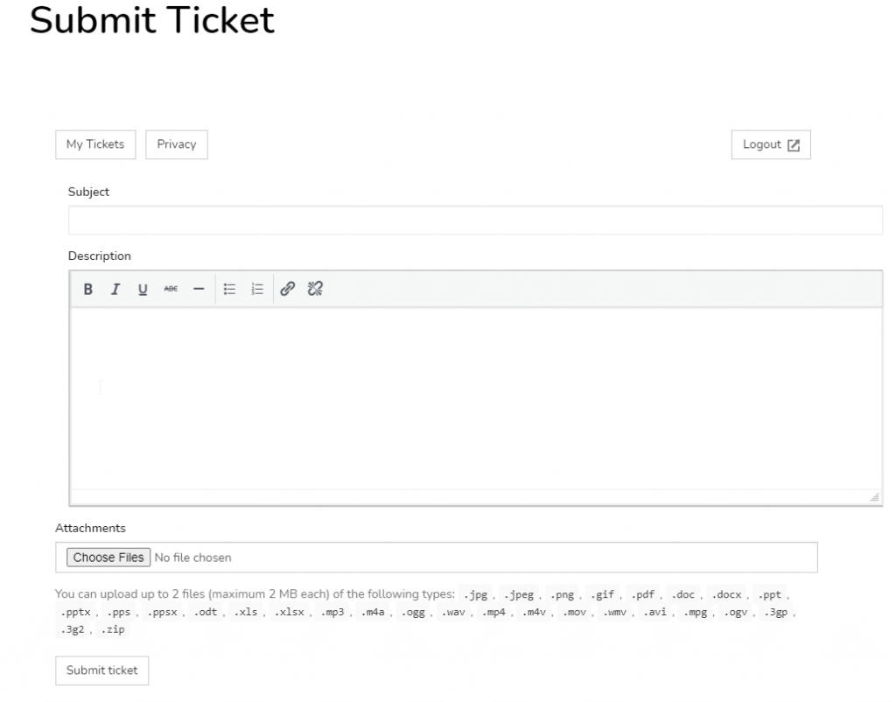Log out using the Logout button
The height and width of the screenshot is (702, 896).
(x=771, y=145)
